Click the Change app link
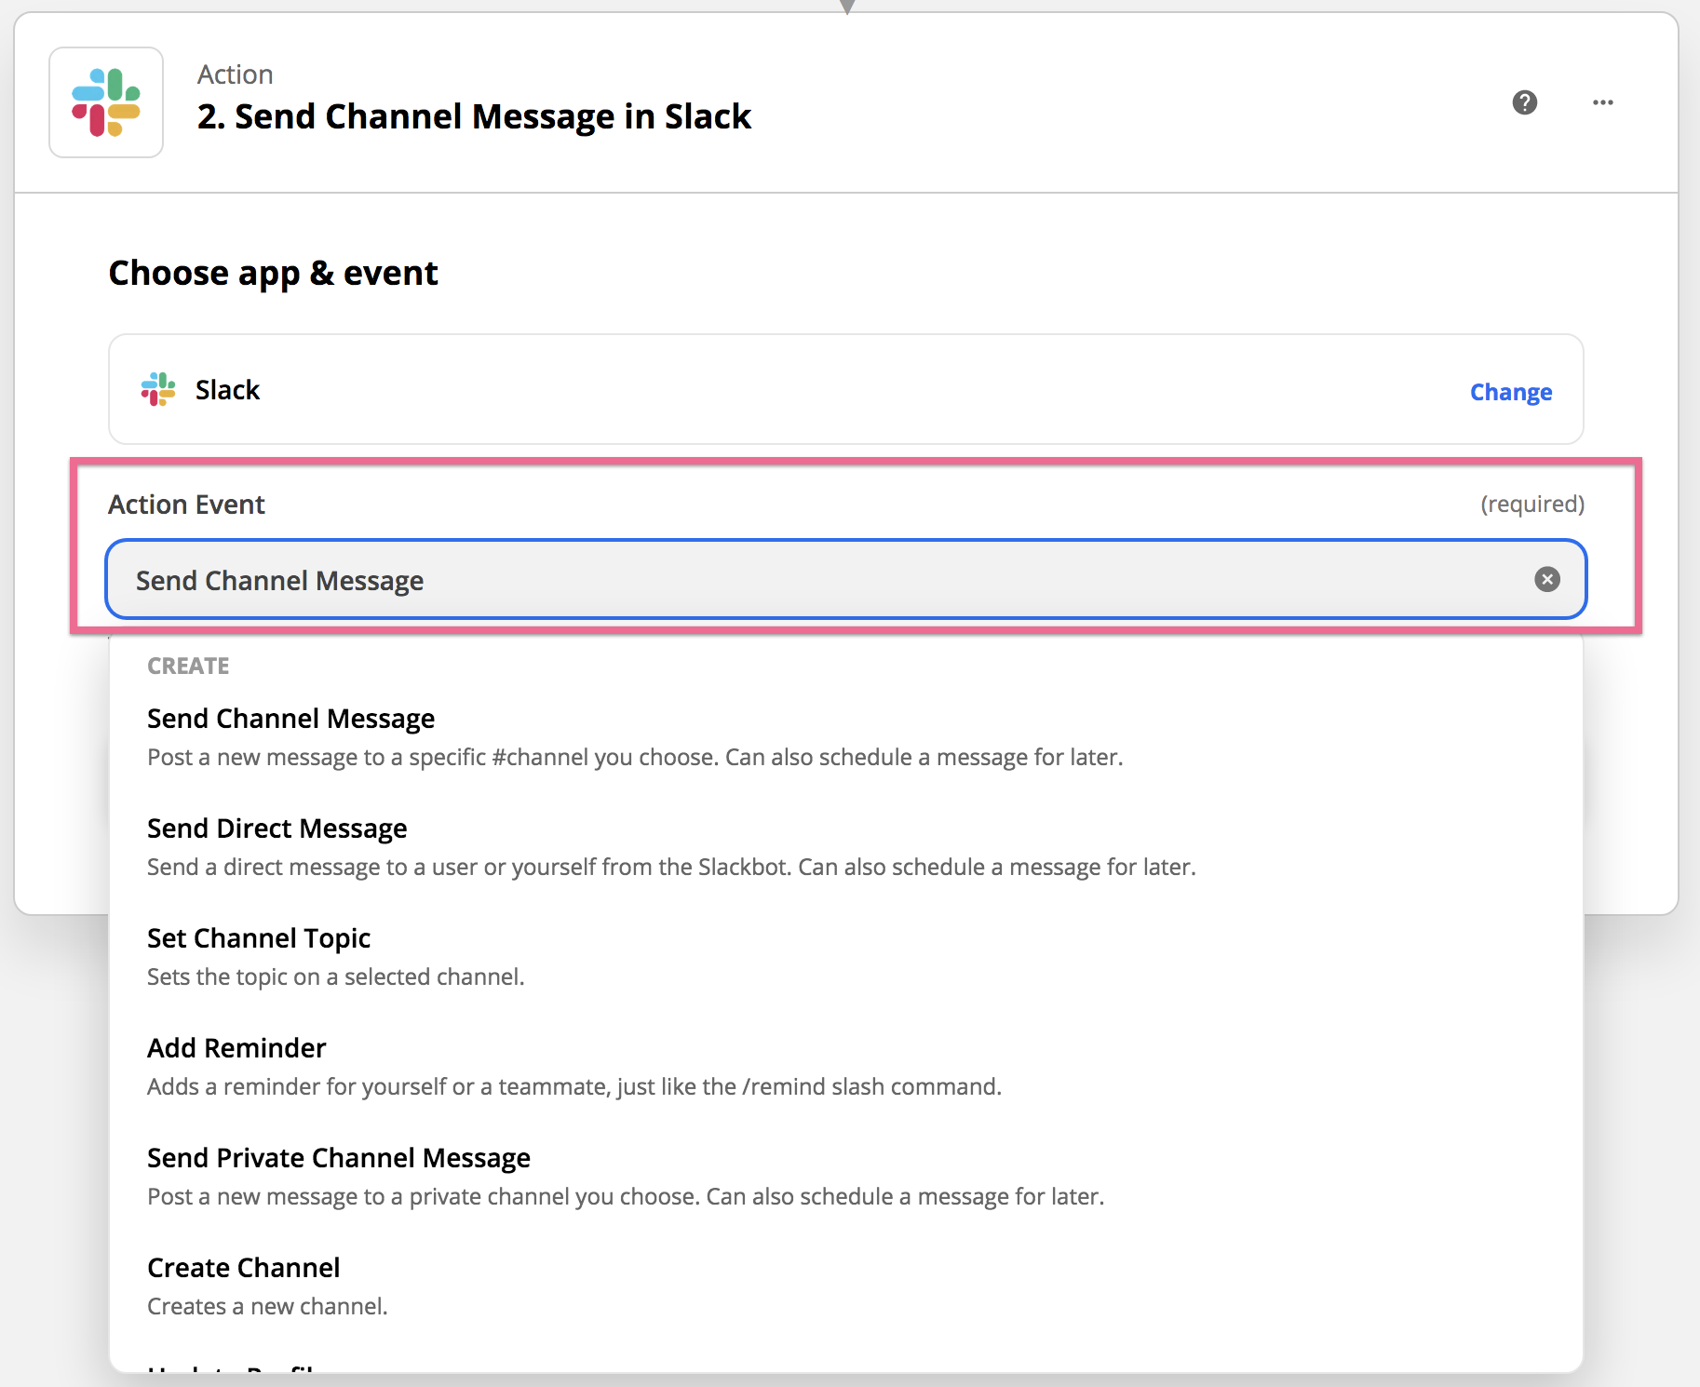The height and width of the screenshot is (1387, 1700). click(1510, 392)
